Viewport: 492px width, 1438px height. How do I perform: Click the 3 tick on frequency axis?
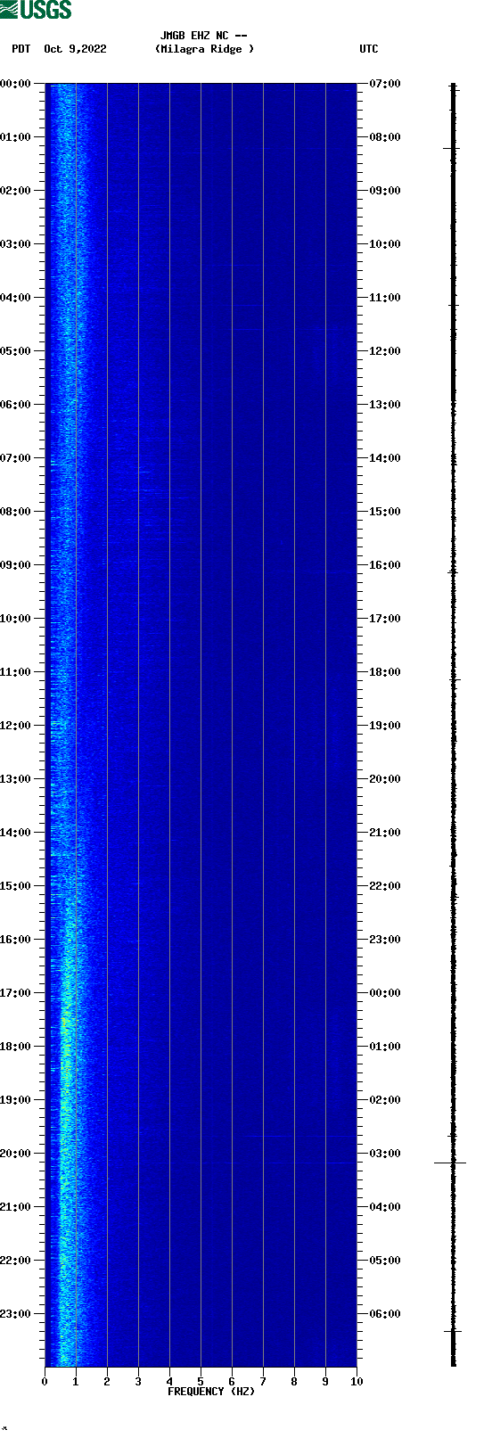coord(138,1382)
